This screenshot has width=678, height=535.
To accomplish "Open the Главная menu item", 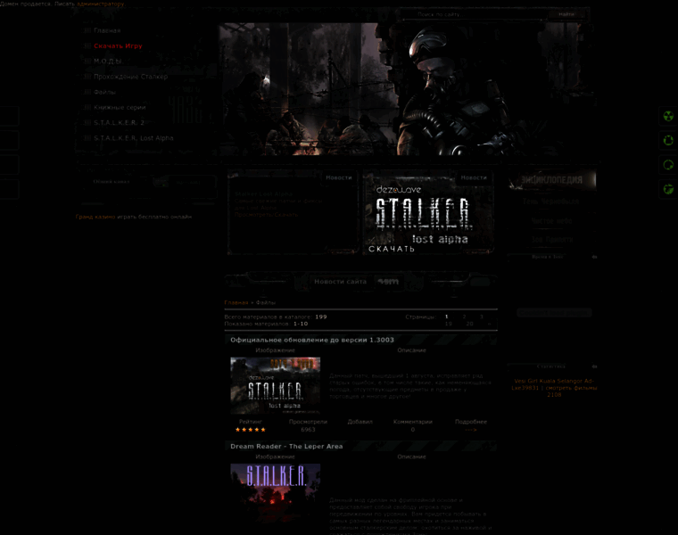I will coord(107,30).
